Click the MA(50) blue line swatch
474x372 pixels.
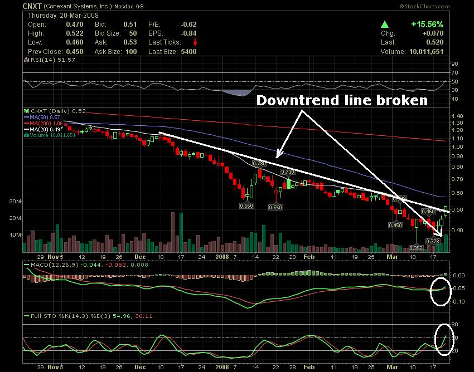26,117
